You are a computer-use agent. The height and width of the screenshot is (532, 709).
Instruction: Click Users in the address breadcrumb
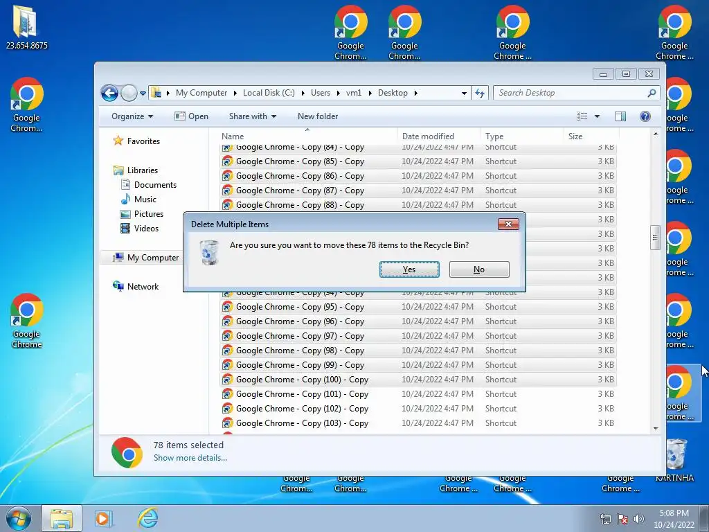pyautogui.click(x=320, y=93)
